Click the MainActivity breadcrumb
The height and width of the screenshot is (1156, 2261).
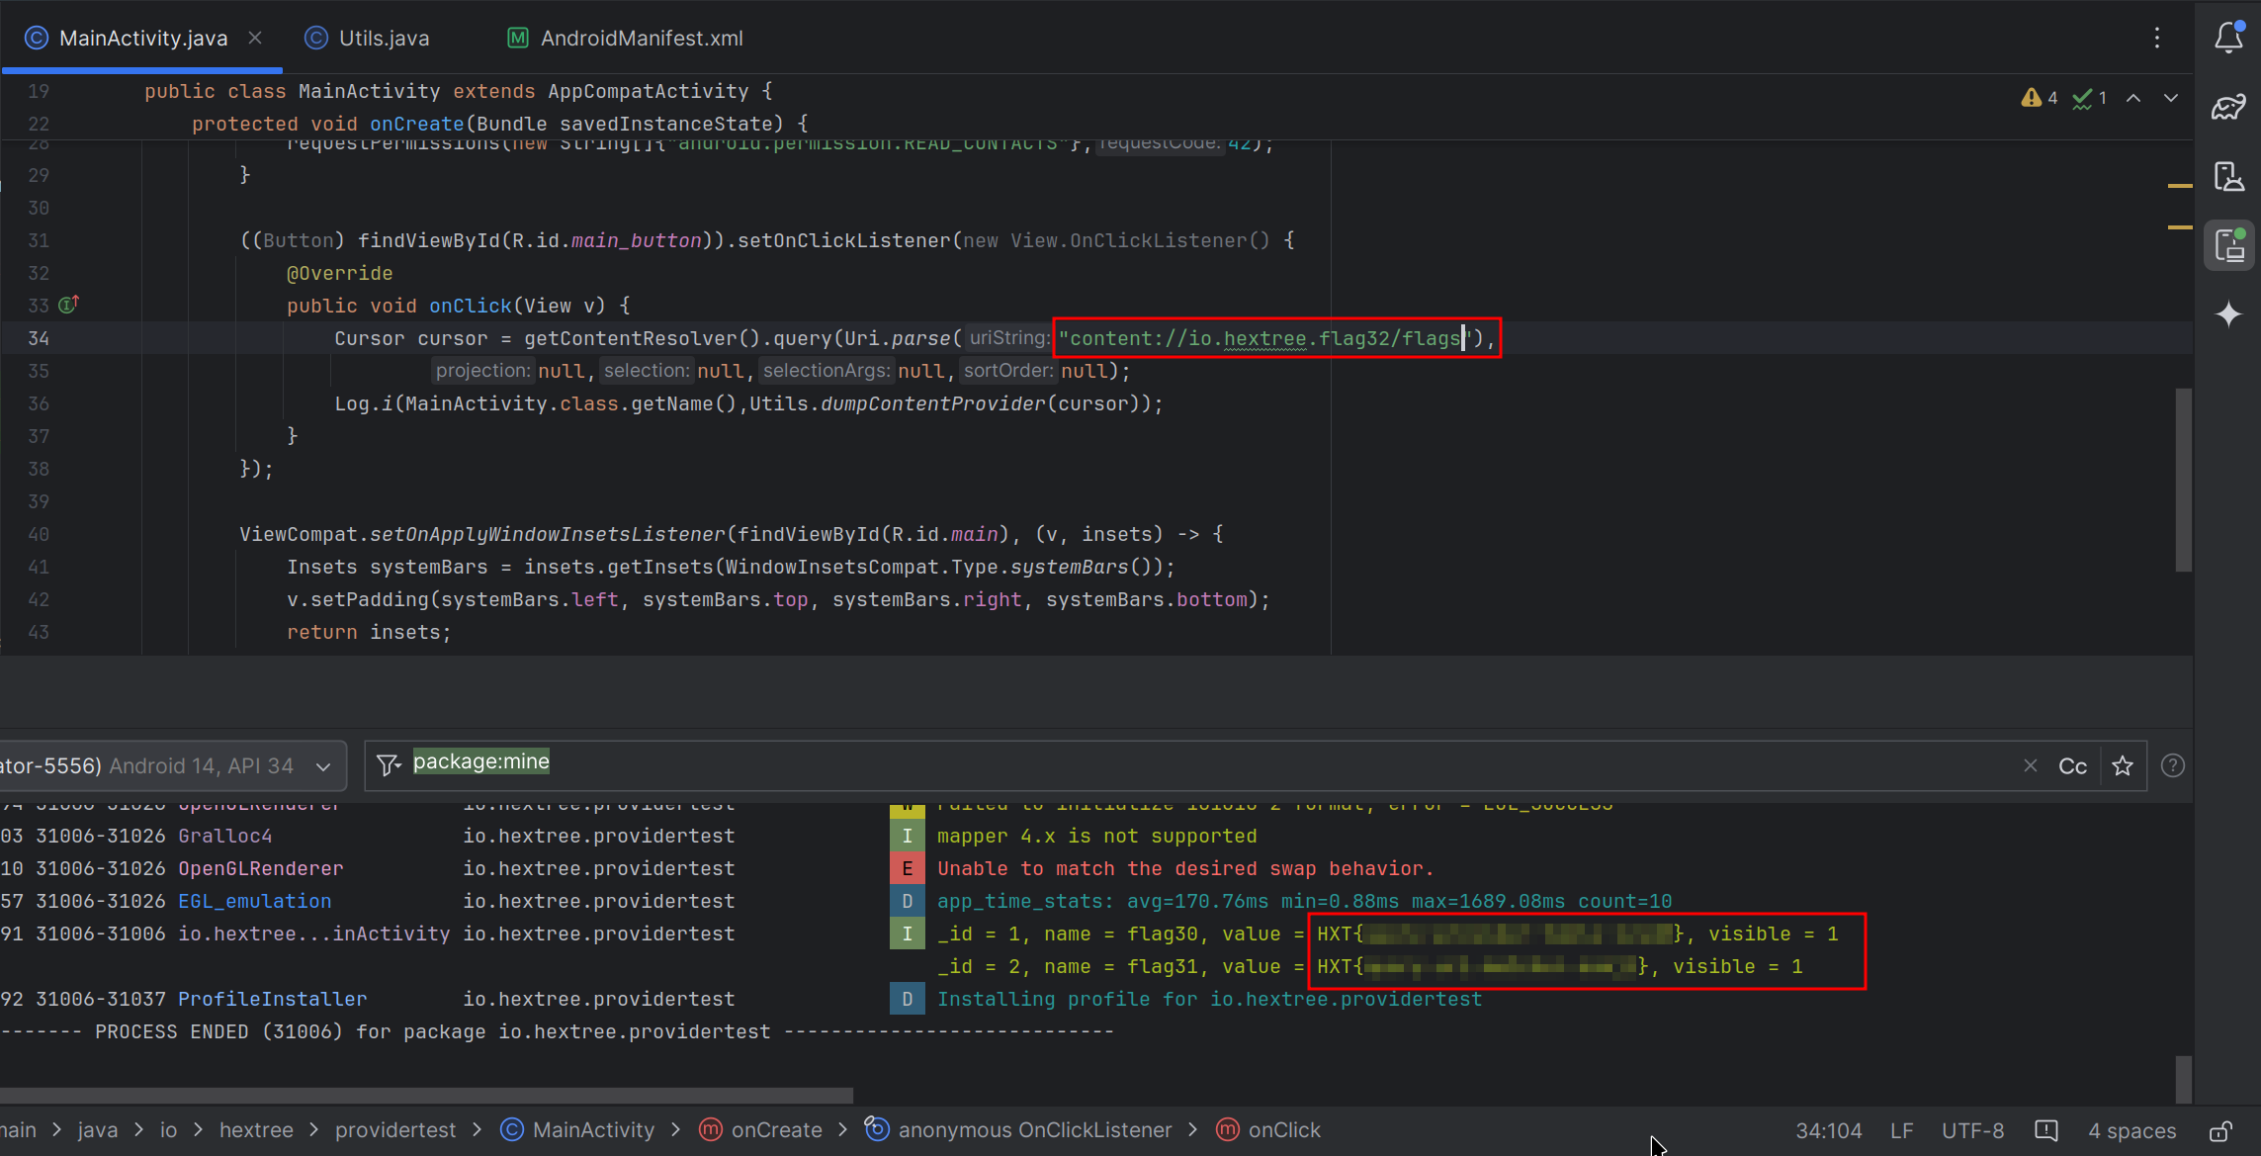577,1129
